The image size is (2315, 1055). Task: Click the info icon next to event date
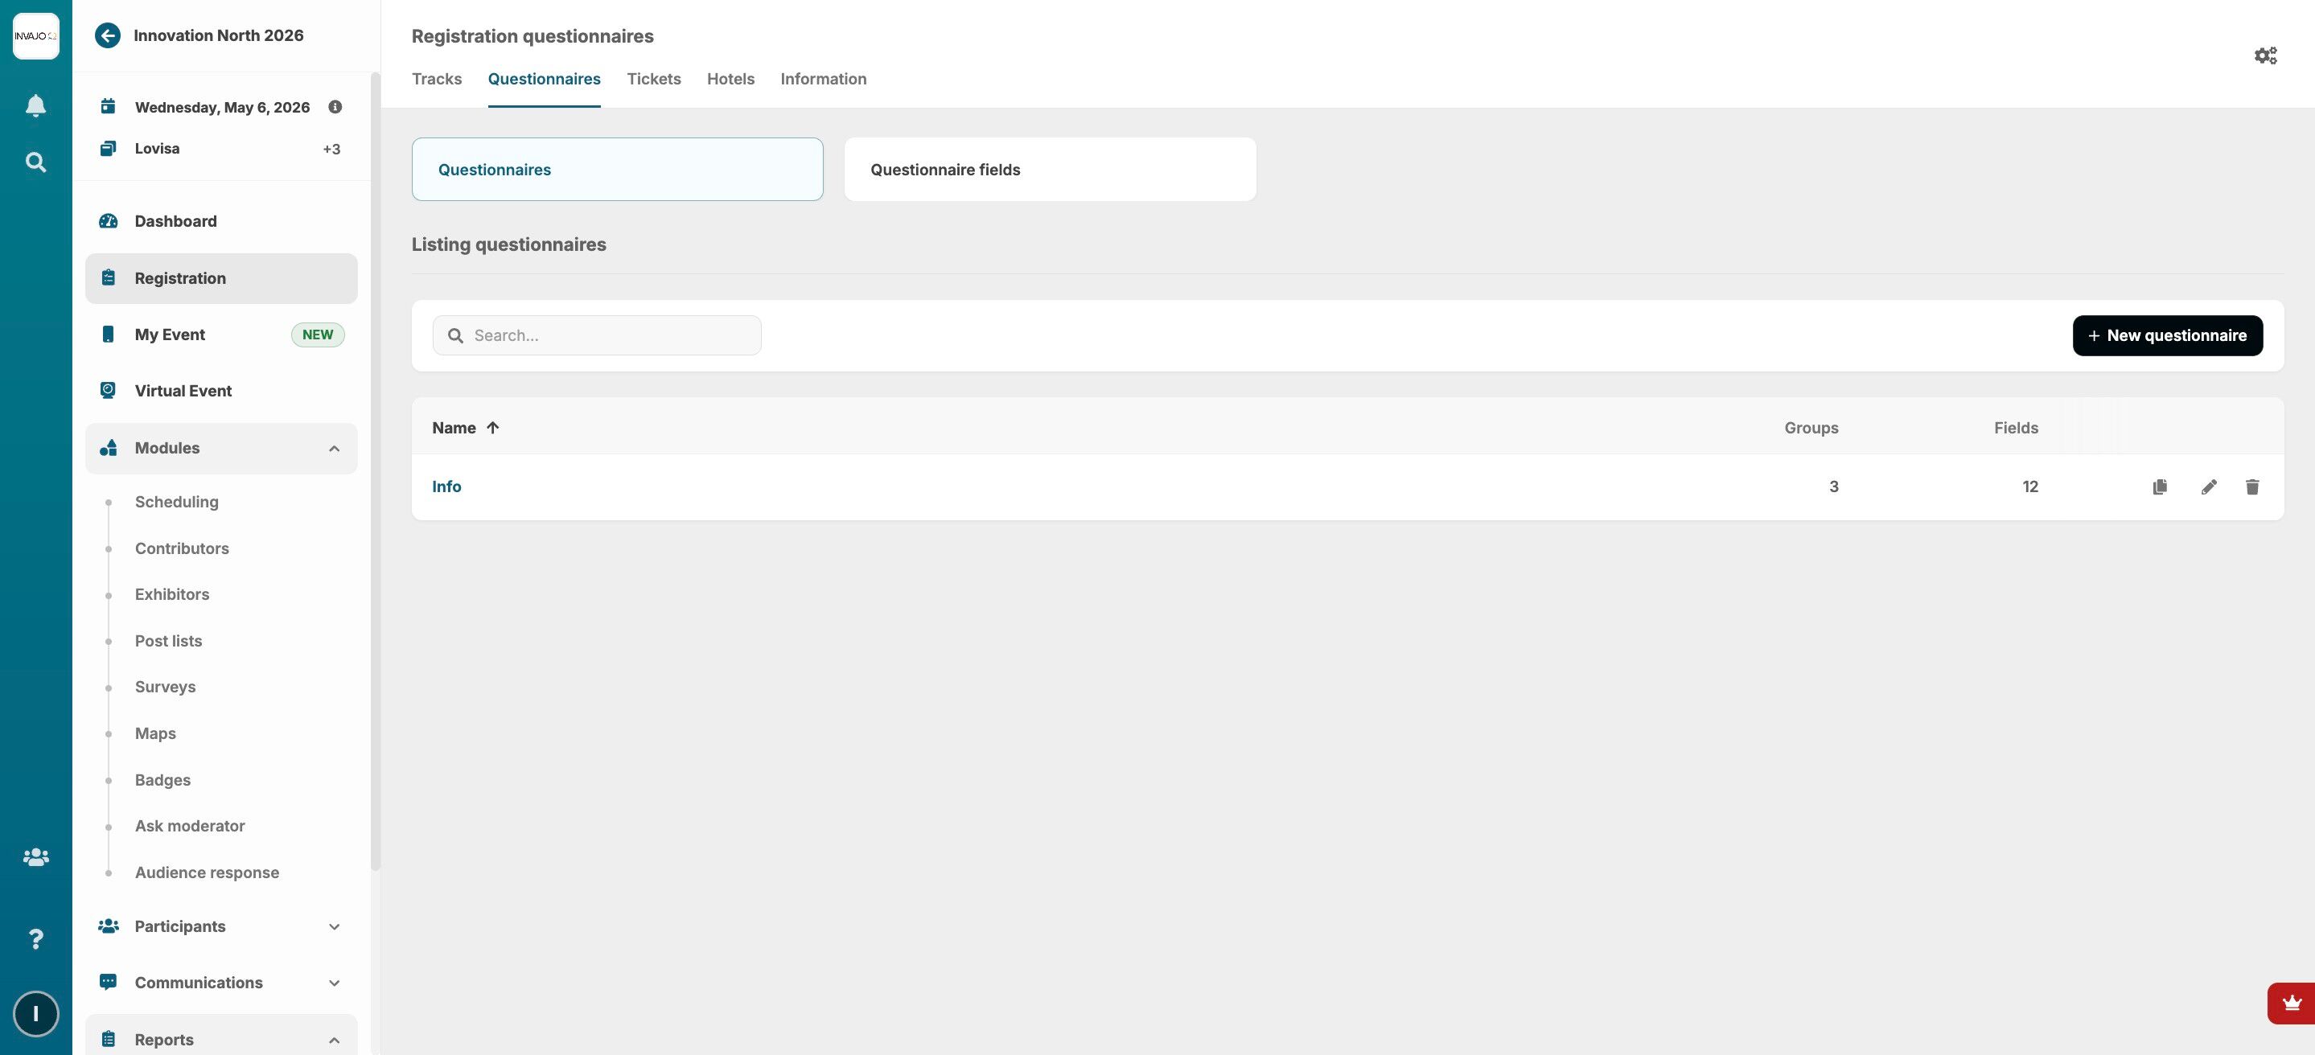pos(335,107)
